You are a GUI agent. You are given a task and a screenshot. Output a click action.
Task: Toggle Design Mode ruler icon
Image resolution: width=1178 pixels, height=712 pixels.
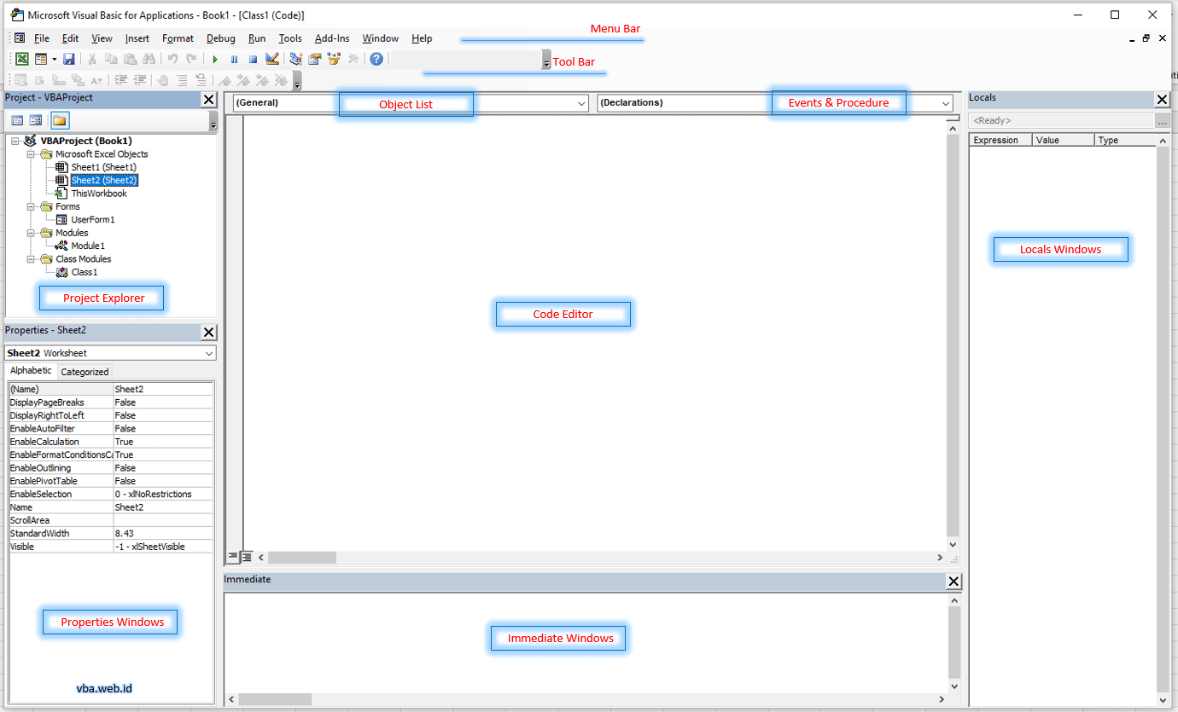[x=272, y=59]
